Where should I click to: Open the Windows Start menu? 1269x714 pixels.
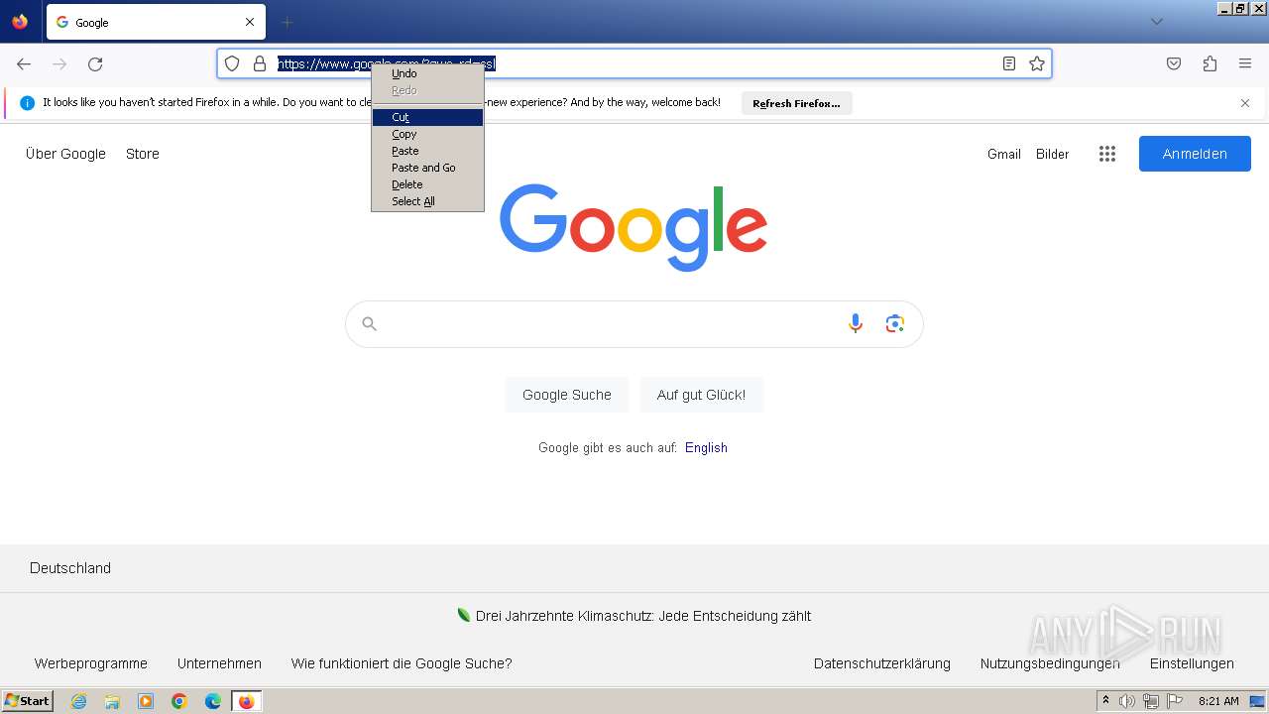[28, 701]
